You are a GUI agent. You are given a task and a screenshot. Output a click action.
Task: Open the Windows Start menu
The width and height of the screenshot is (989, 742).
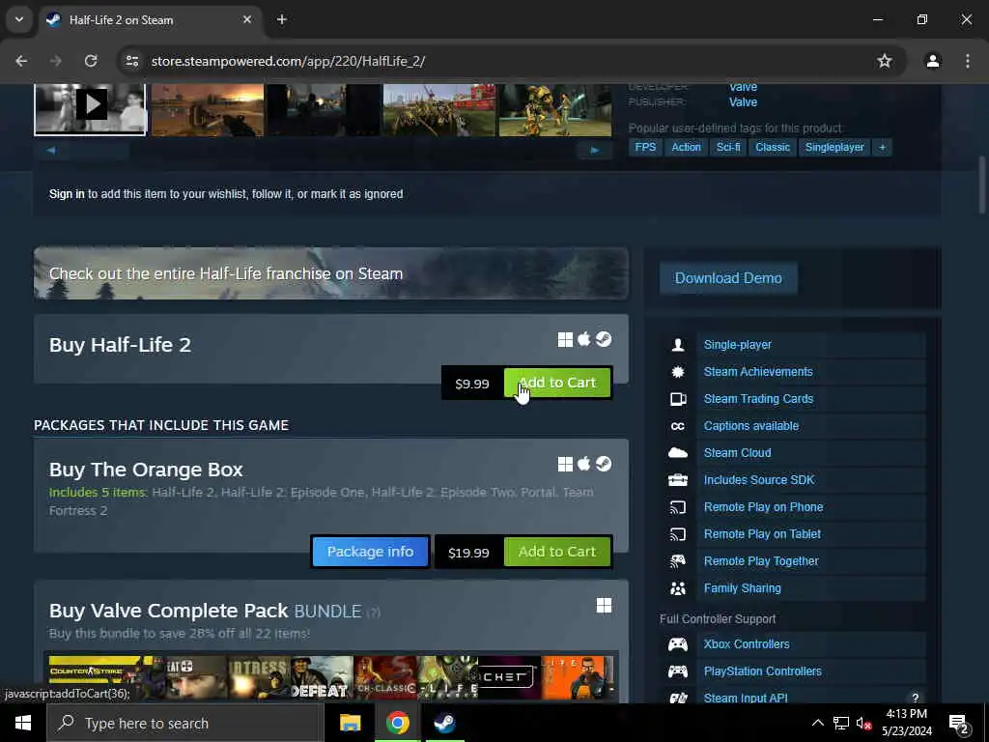[23, 723]
